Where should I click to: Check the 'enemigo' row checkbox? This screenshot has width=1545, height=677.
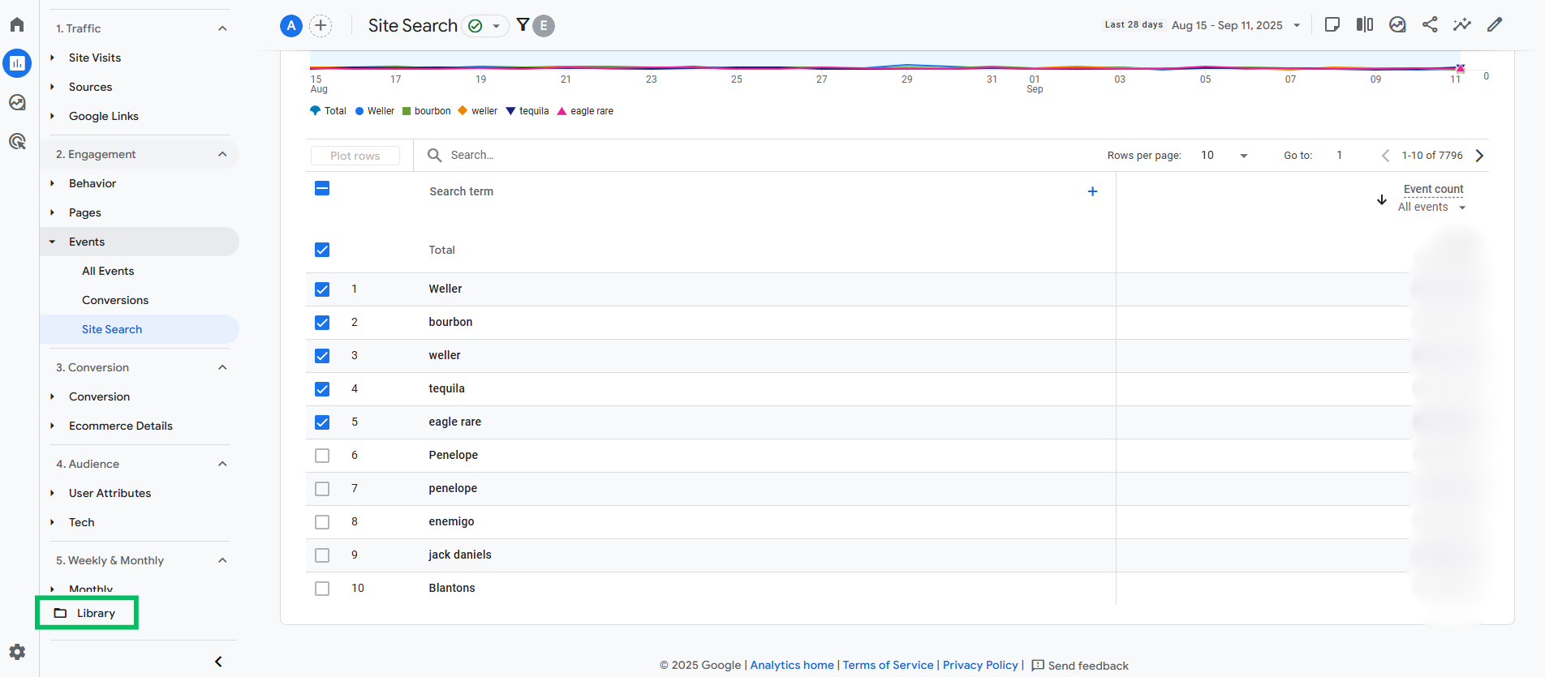322,522
